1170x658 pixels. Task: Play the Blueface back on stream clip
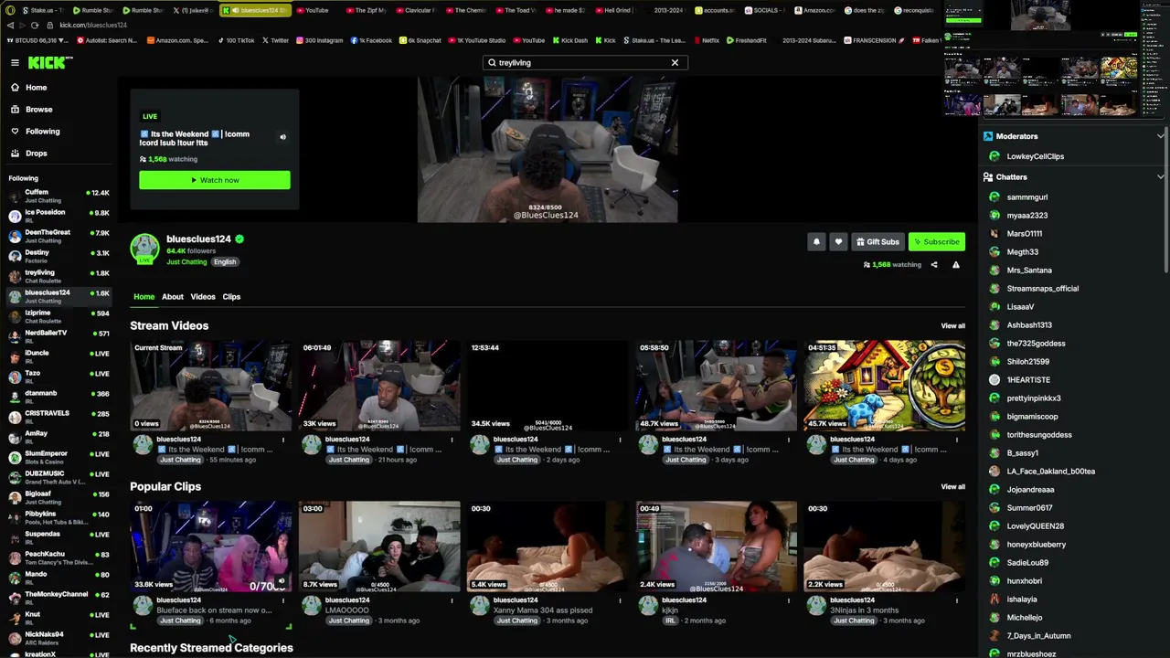(211, 547)
